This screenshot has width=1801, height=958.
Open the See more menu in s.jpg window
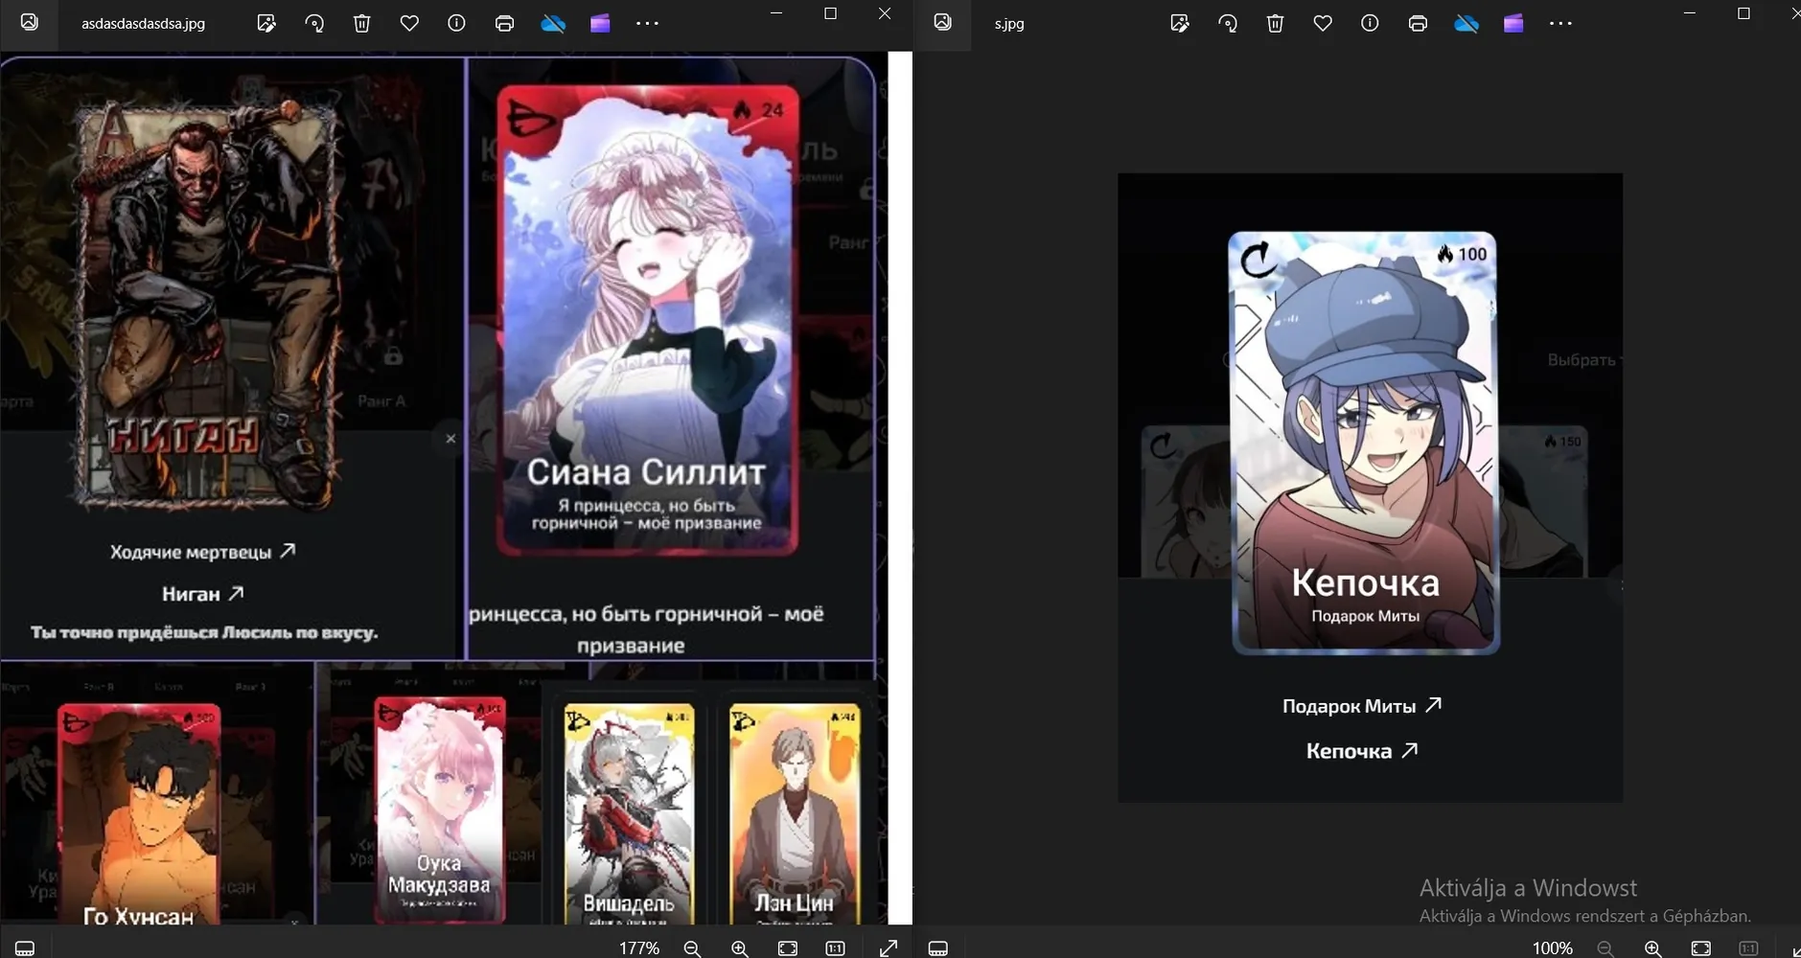(1560, 23)
